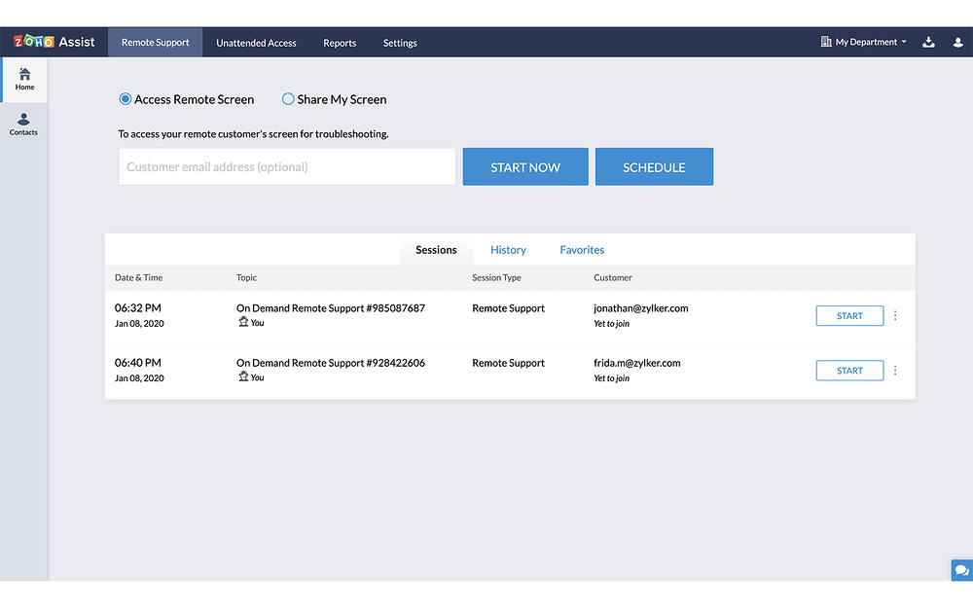This screenshot has height=608, width=973.
Task: Click technician icon under session #928422606
Action: 243,376
